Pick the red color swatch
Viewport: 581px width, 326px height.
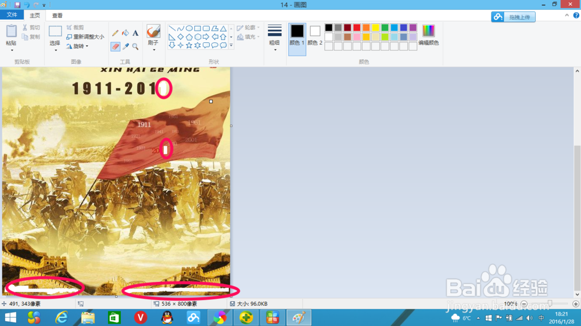click(x=357, y=28)
